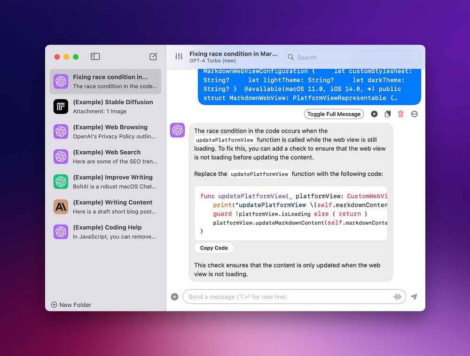Click the green zoom window button

click(76, 57)
